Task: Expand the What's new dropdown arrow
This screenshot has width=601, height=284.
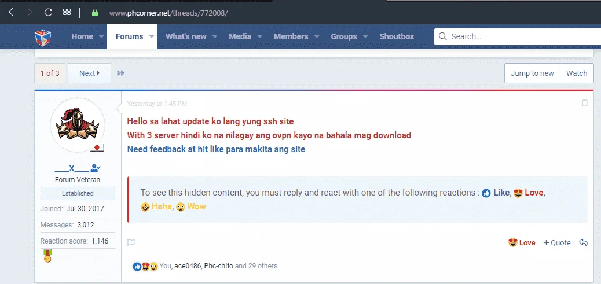Action: (x=215, y=37)
